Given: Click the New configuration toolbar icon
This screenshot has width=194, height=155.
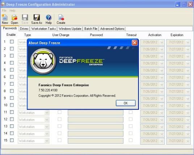Looking at the screenshot, I should (x=5, y=18).
